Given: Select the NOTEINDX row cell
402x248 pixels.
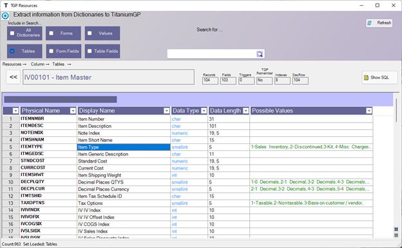Looking at the screenshot, I should pos(48,133).
